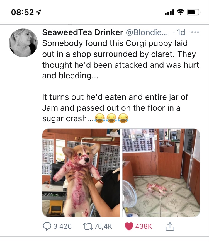Unlike the tweet via red heart
Viewport: 209px width, 242px height.
(x=129, y=226)
